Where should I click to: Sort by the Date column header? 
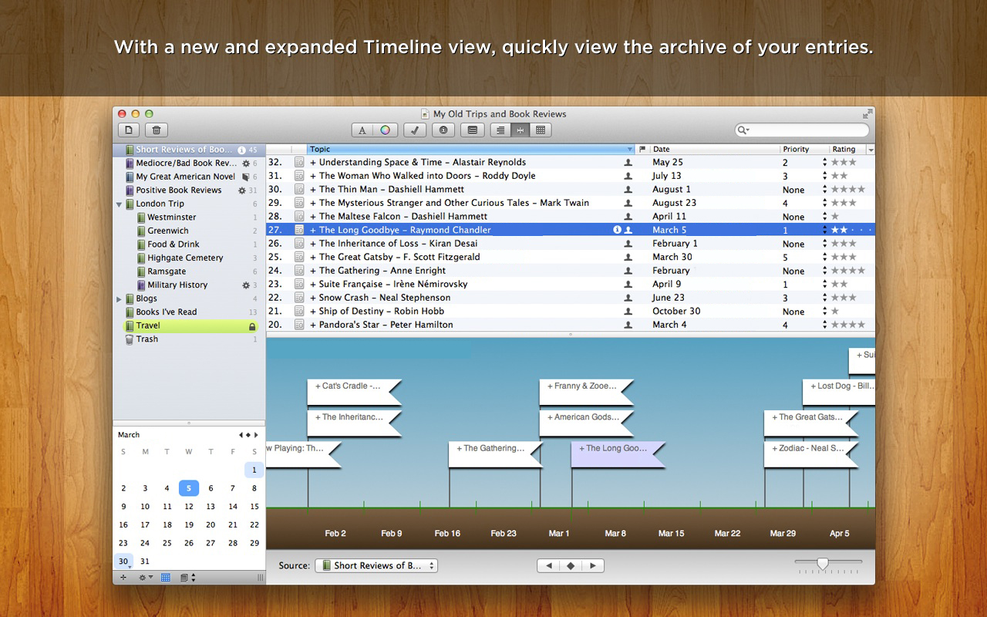point(714,150)
